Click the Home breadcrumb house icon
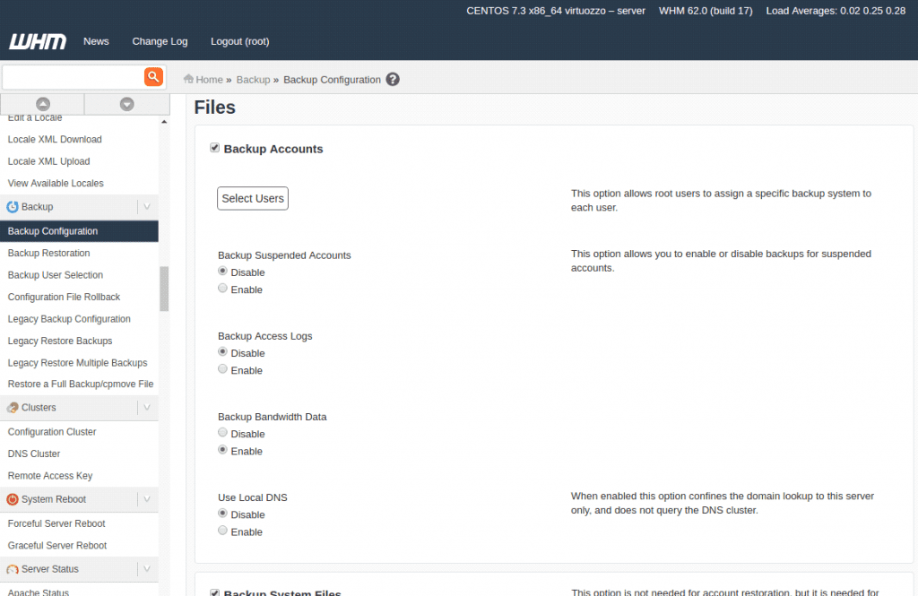Image resolution: width=918 pixels, height=596 pixels. pos(188,80)
